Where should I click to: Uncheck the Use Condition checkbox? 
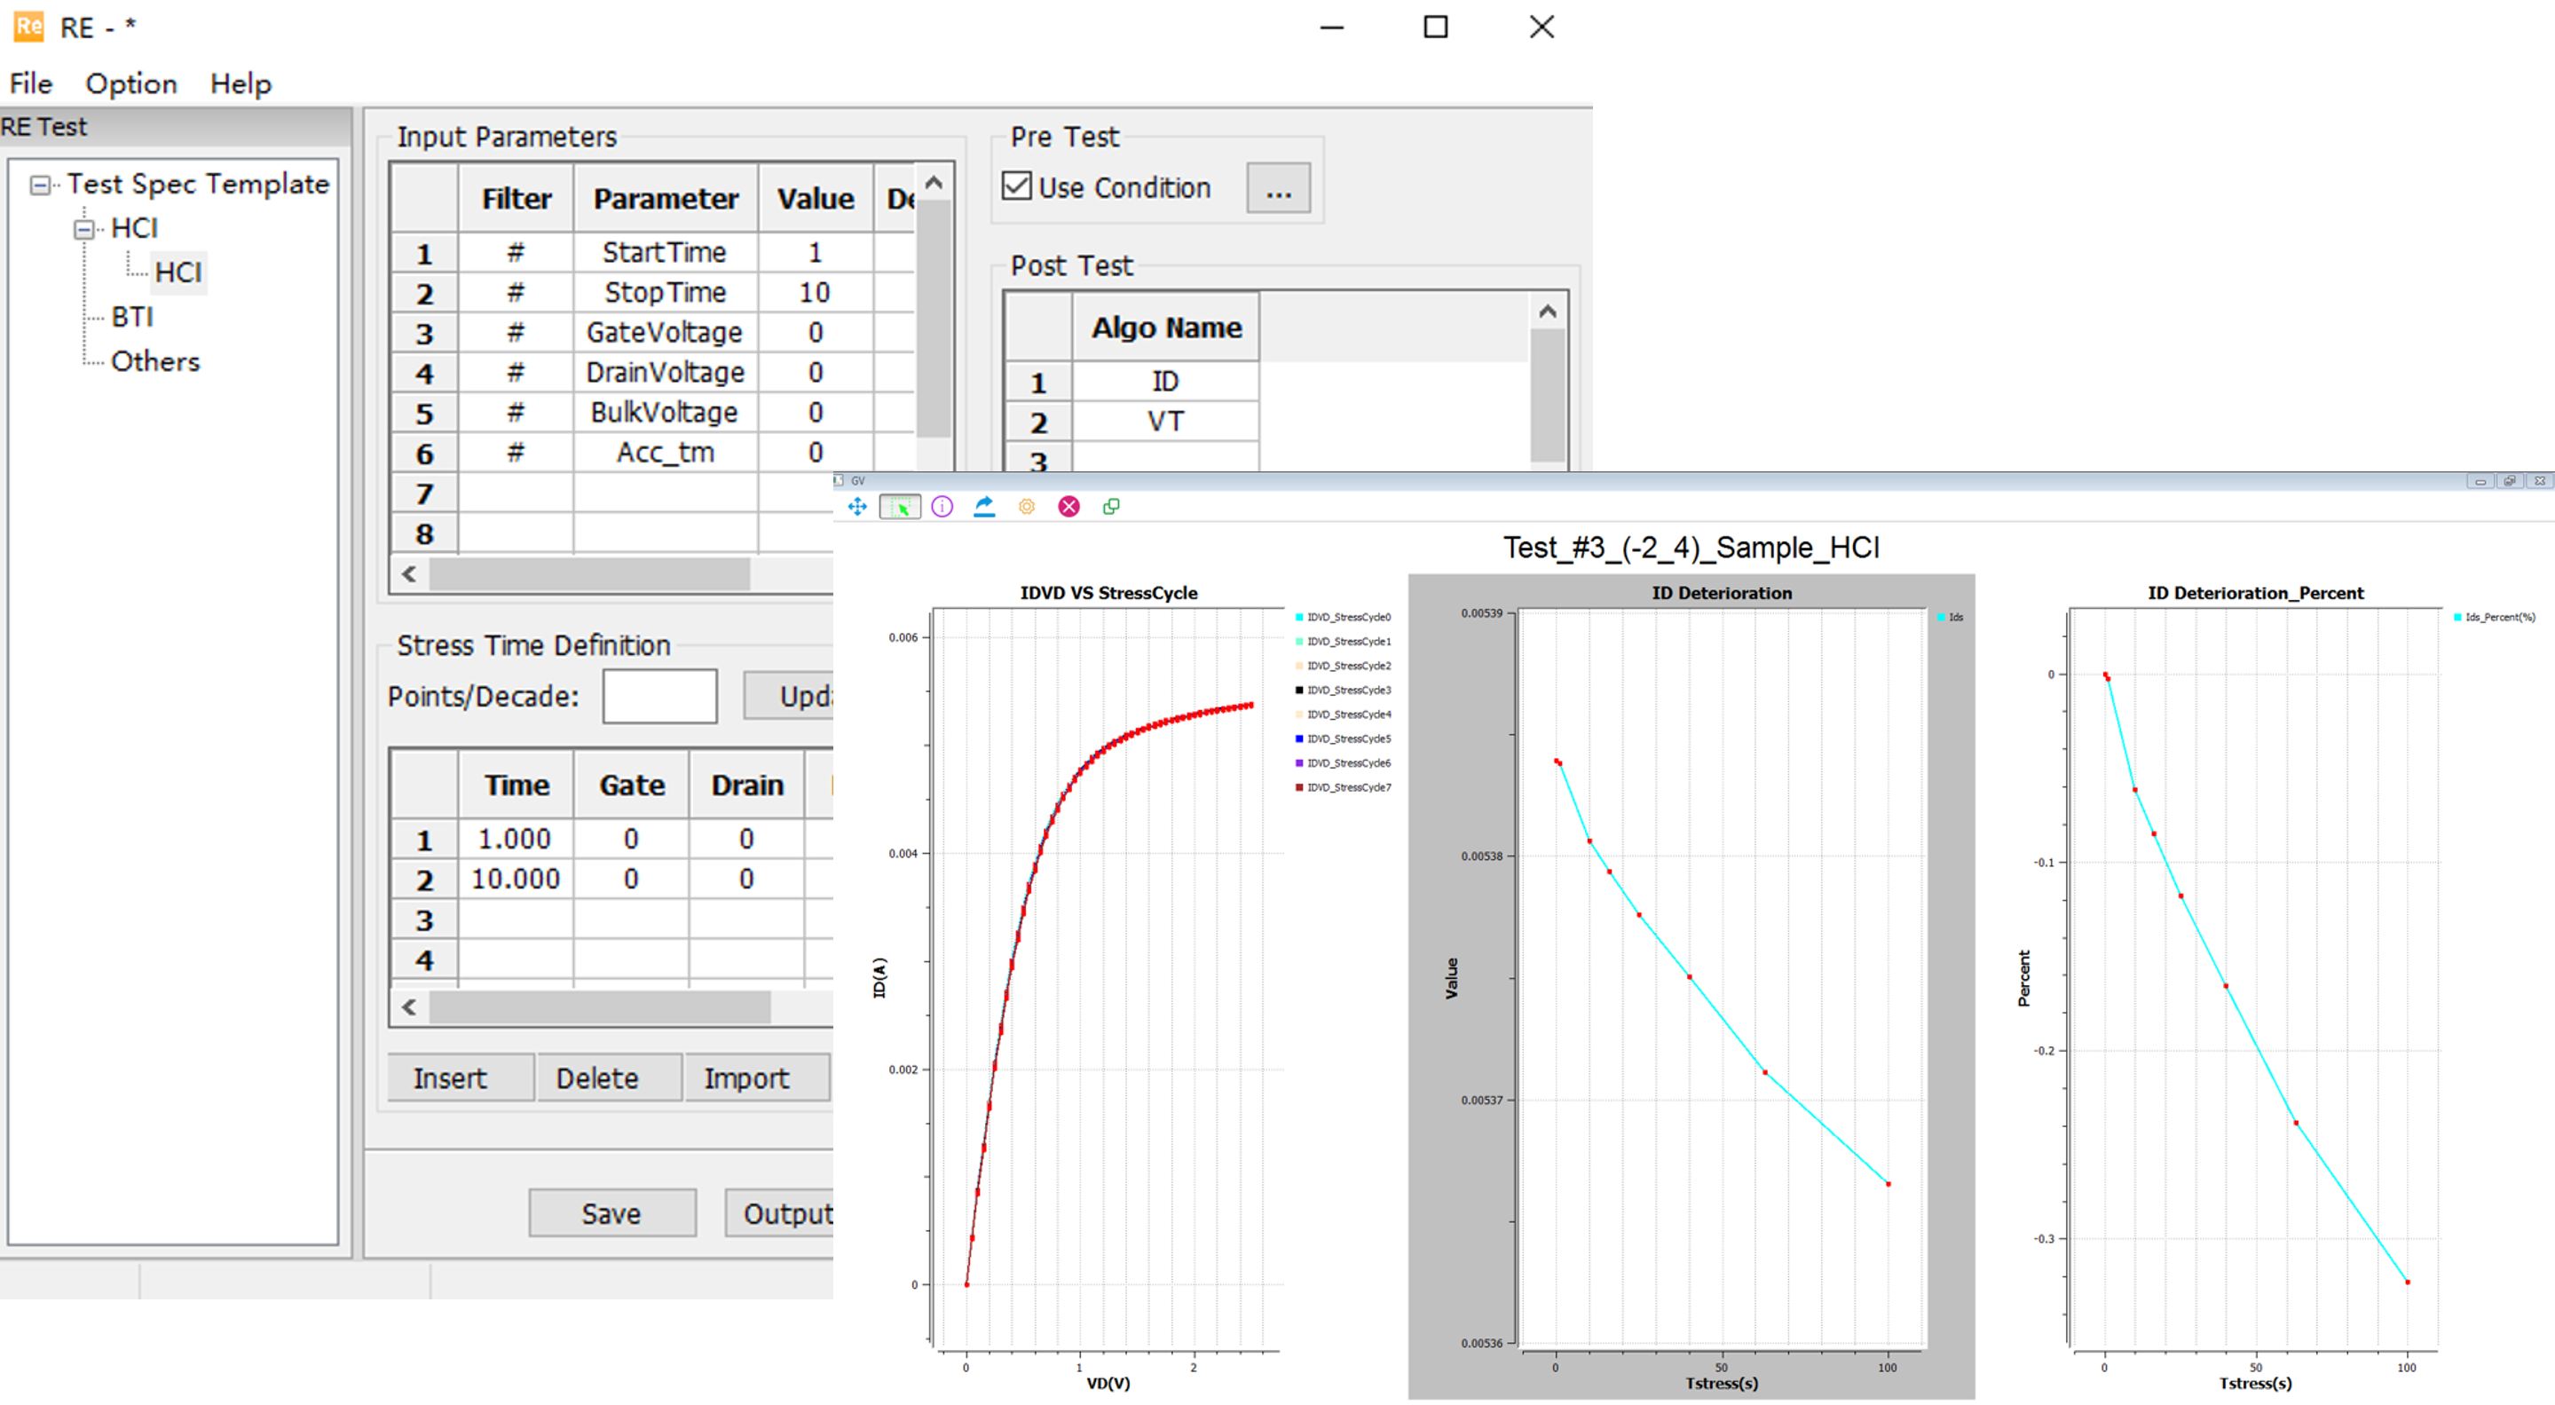coord(1017,186)
